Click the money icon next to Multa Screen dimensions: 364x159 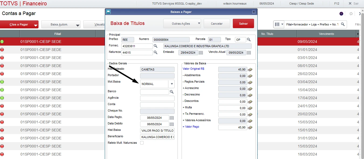(x=250, y=108)
